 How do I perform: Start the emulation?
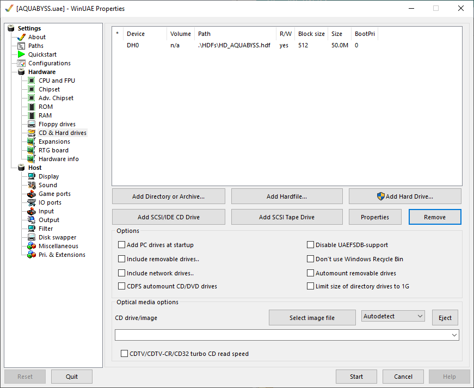pos(356,377)
